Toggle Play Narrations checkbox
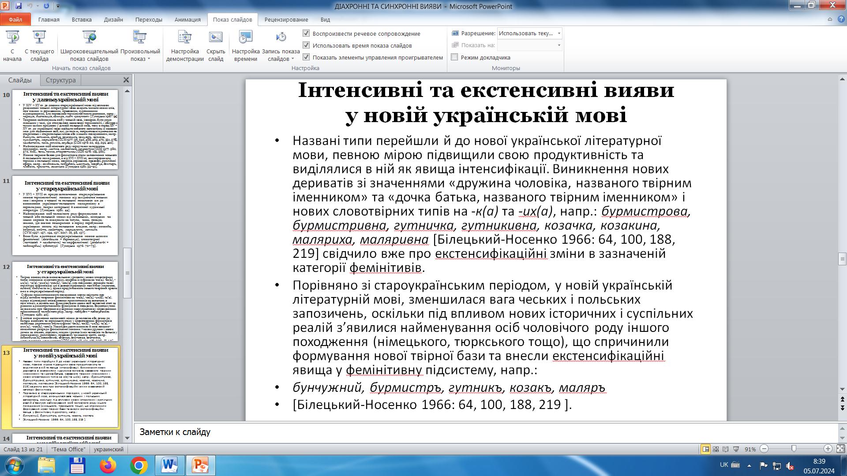Viewport: 847px width, 476px height. pos(306,33)
